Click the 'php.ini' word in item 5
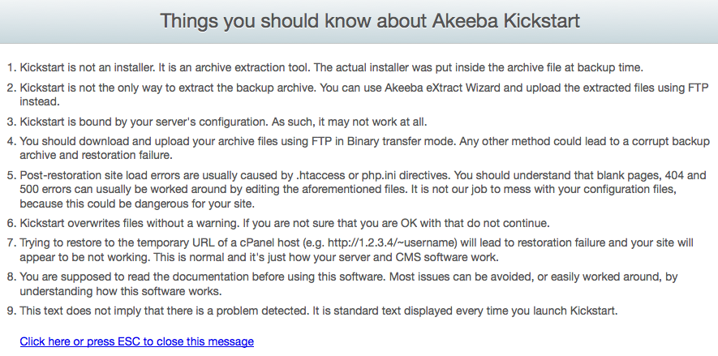Screen dimensions: 718x356 [x=380, y=175]
